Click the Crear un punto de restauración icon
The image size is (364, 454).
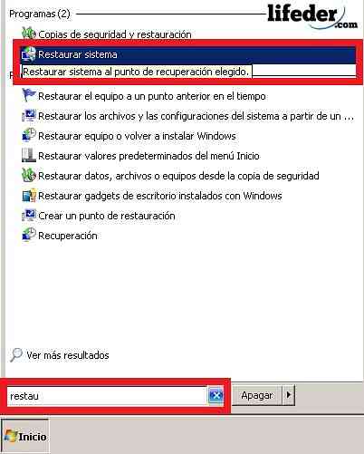[x=29, y=216]
